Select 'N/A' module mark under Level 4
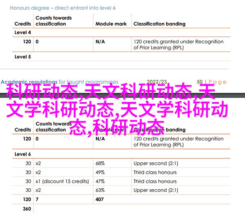Image resolution: width=245 pixels, height=214 pixels. 100,42
